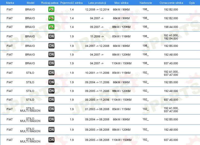Click the ON icon in the Stilo Multi Wagon 110kW / 150KM row
The height and width of the screenshot is (145, 200).
click(x=51, y=140)
